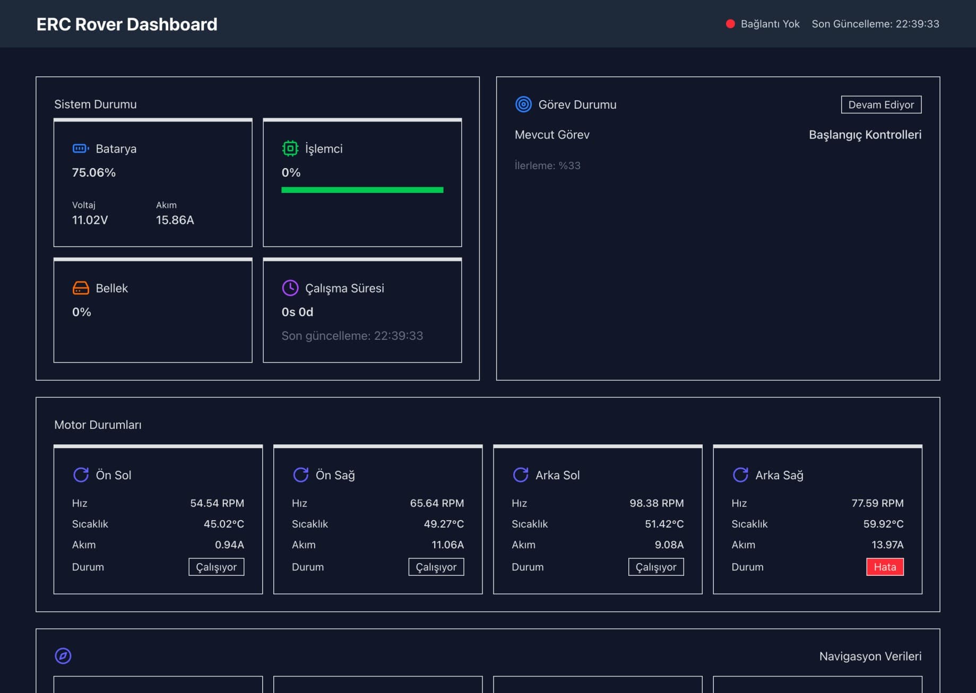Viewport: 976px width, 693px height.
Task: Click the Başlangıç Kontrolleri task name
Action: [865, 135]
